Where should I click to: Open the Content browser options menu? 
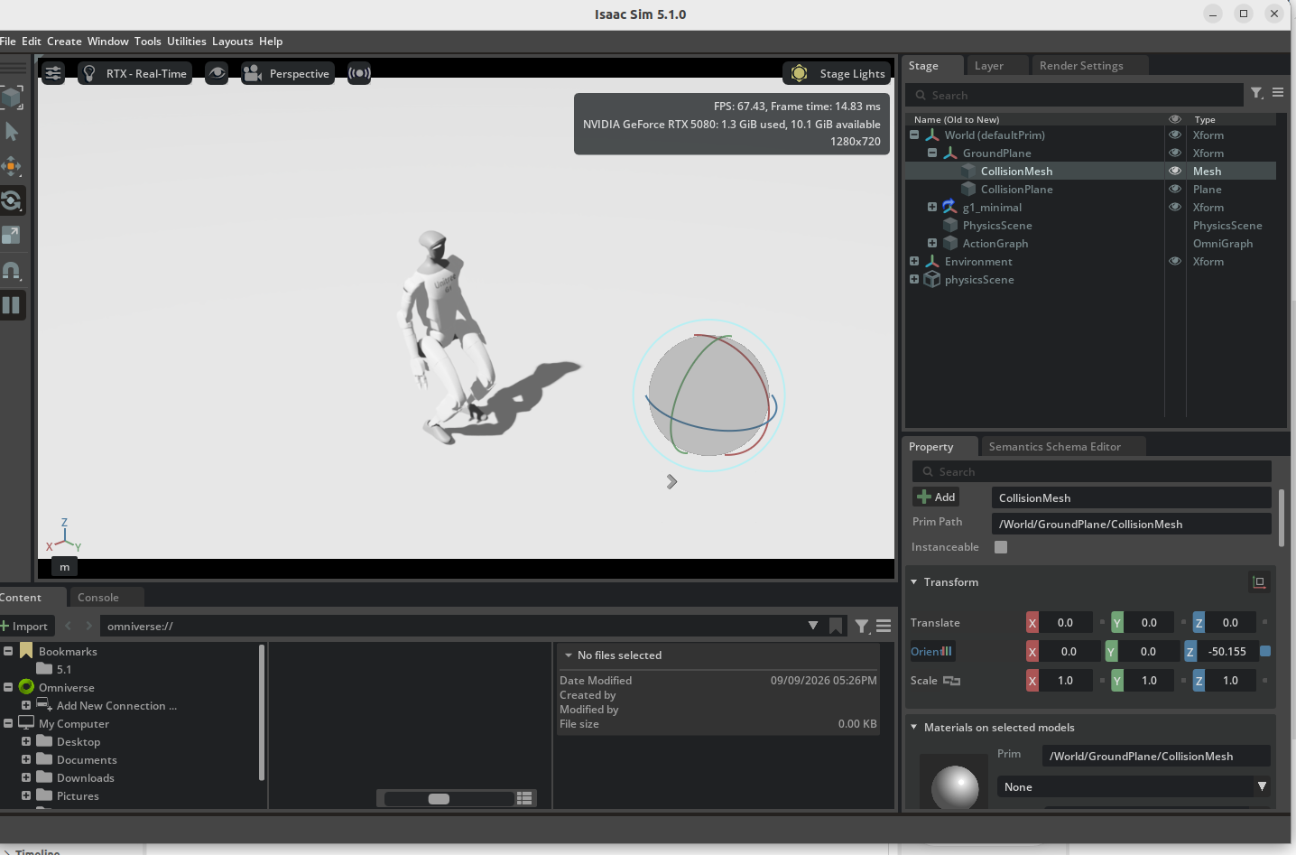(884, 626)
